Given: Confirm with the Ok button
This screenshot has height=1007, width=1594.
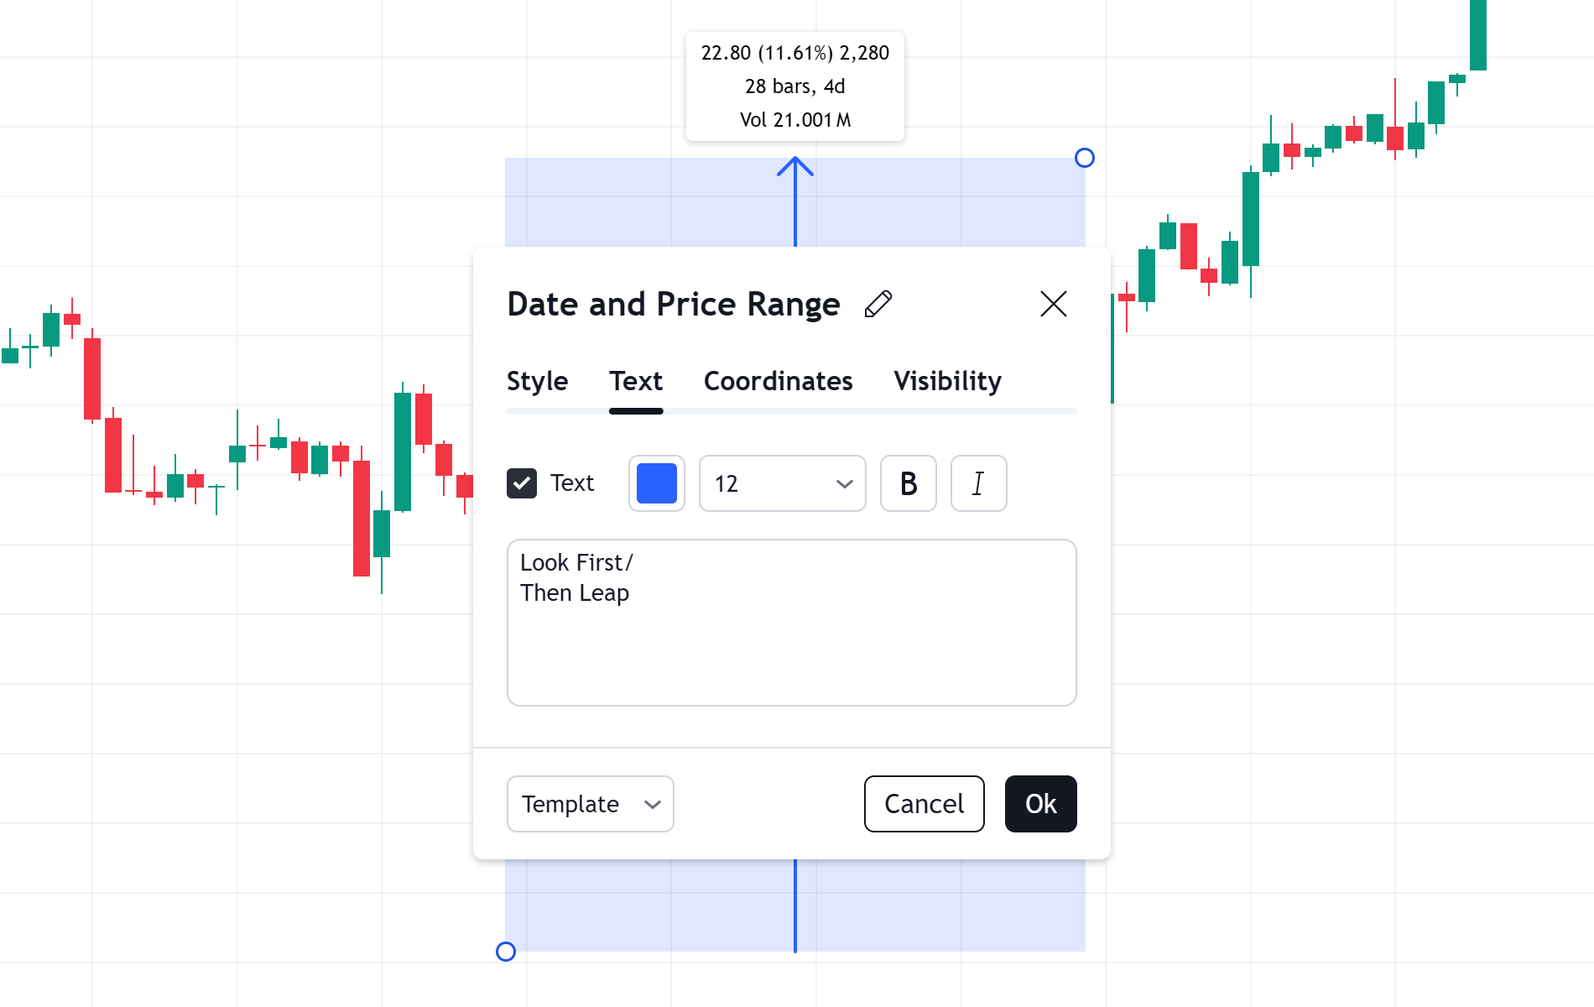Looking at the screenshot, I should tap(1040, 804).
